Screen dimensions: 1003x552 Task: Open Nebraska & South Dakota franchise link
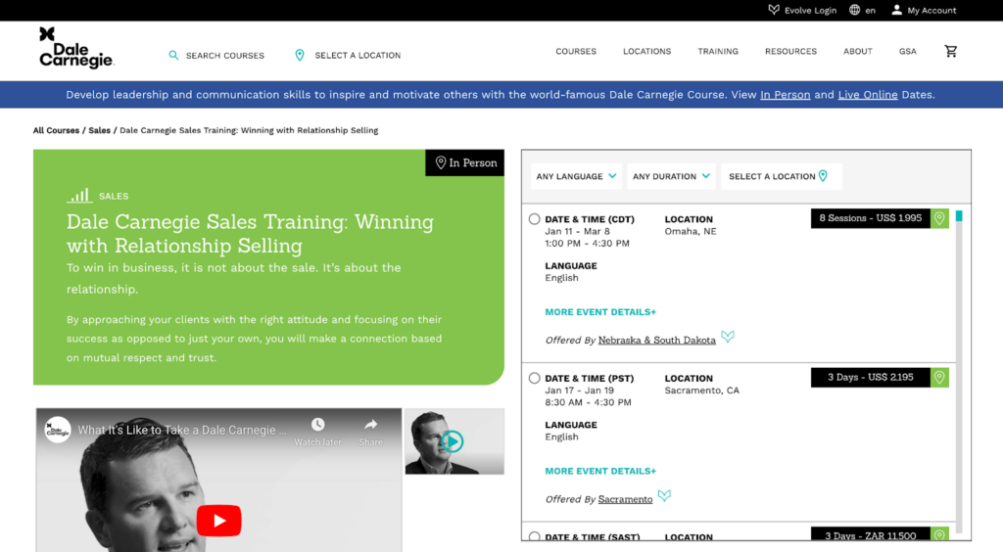click(x=657, y=340)
